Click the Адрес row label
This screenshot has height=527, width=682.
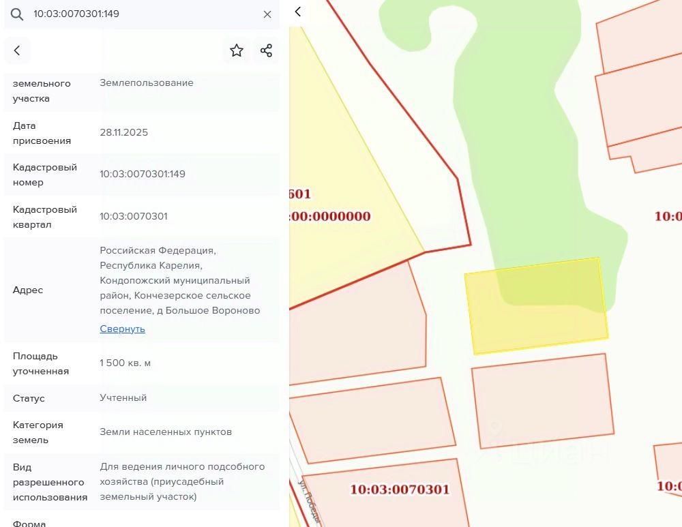(x=28, y=290)
